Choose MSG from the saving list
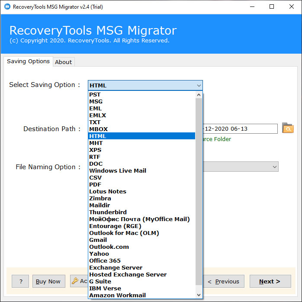The image size is (302, 302). 141,102
